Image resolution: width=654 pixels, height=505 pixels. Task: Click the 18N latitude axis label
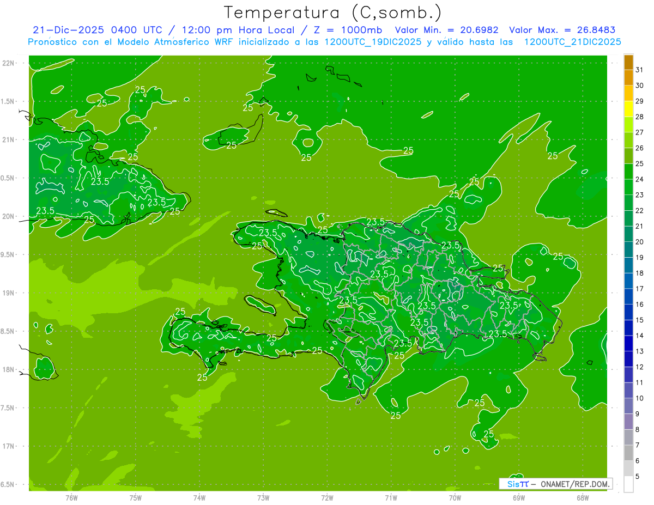pyautogui.click(x=9, y=369)
